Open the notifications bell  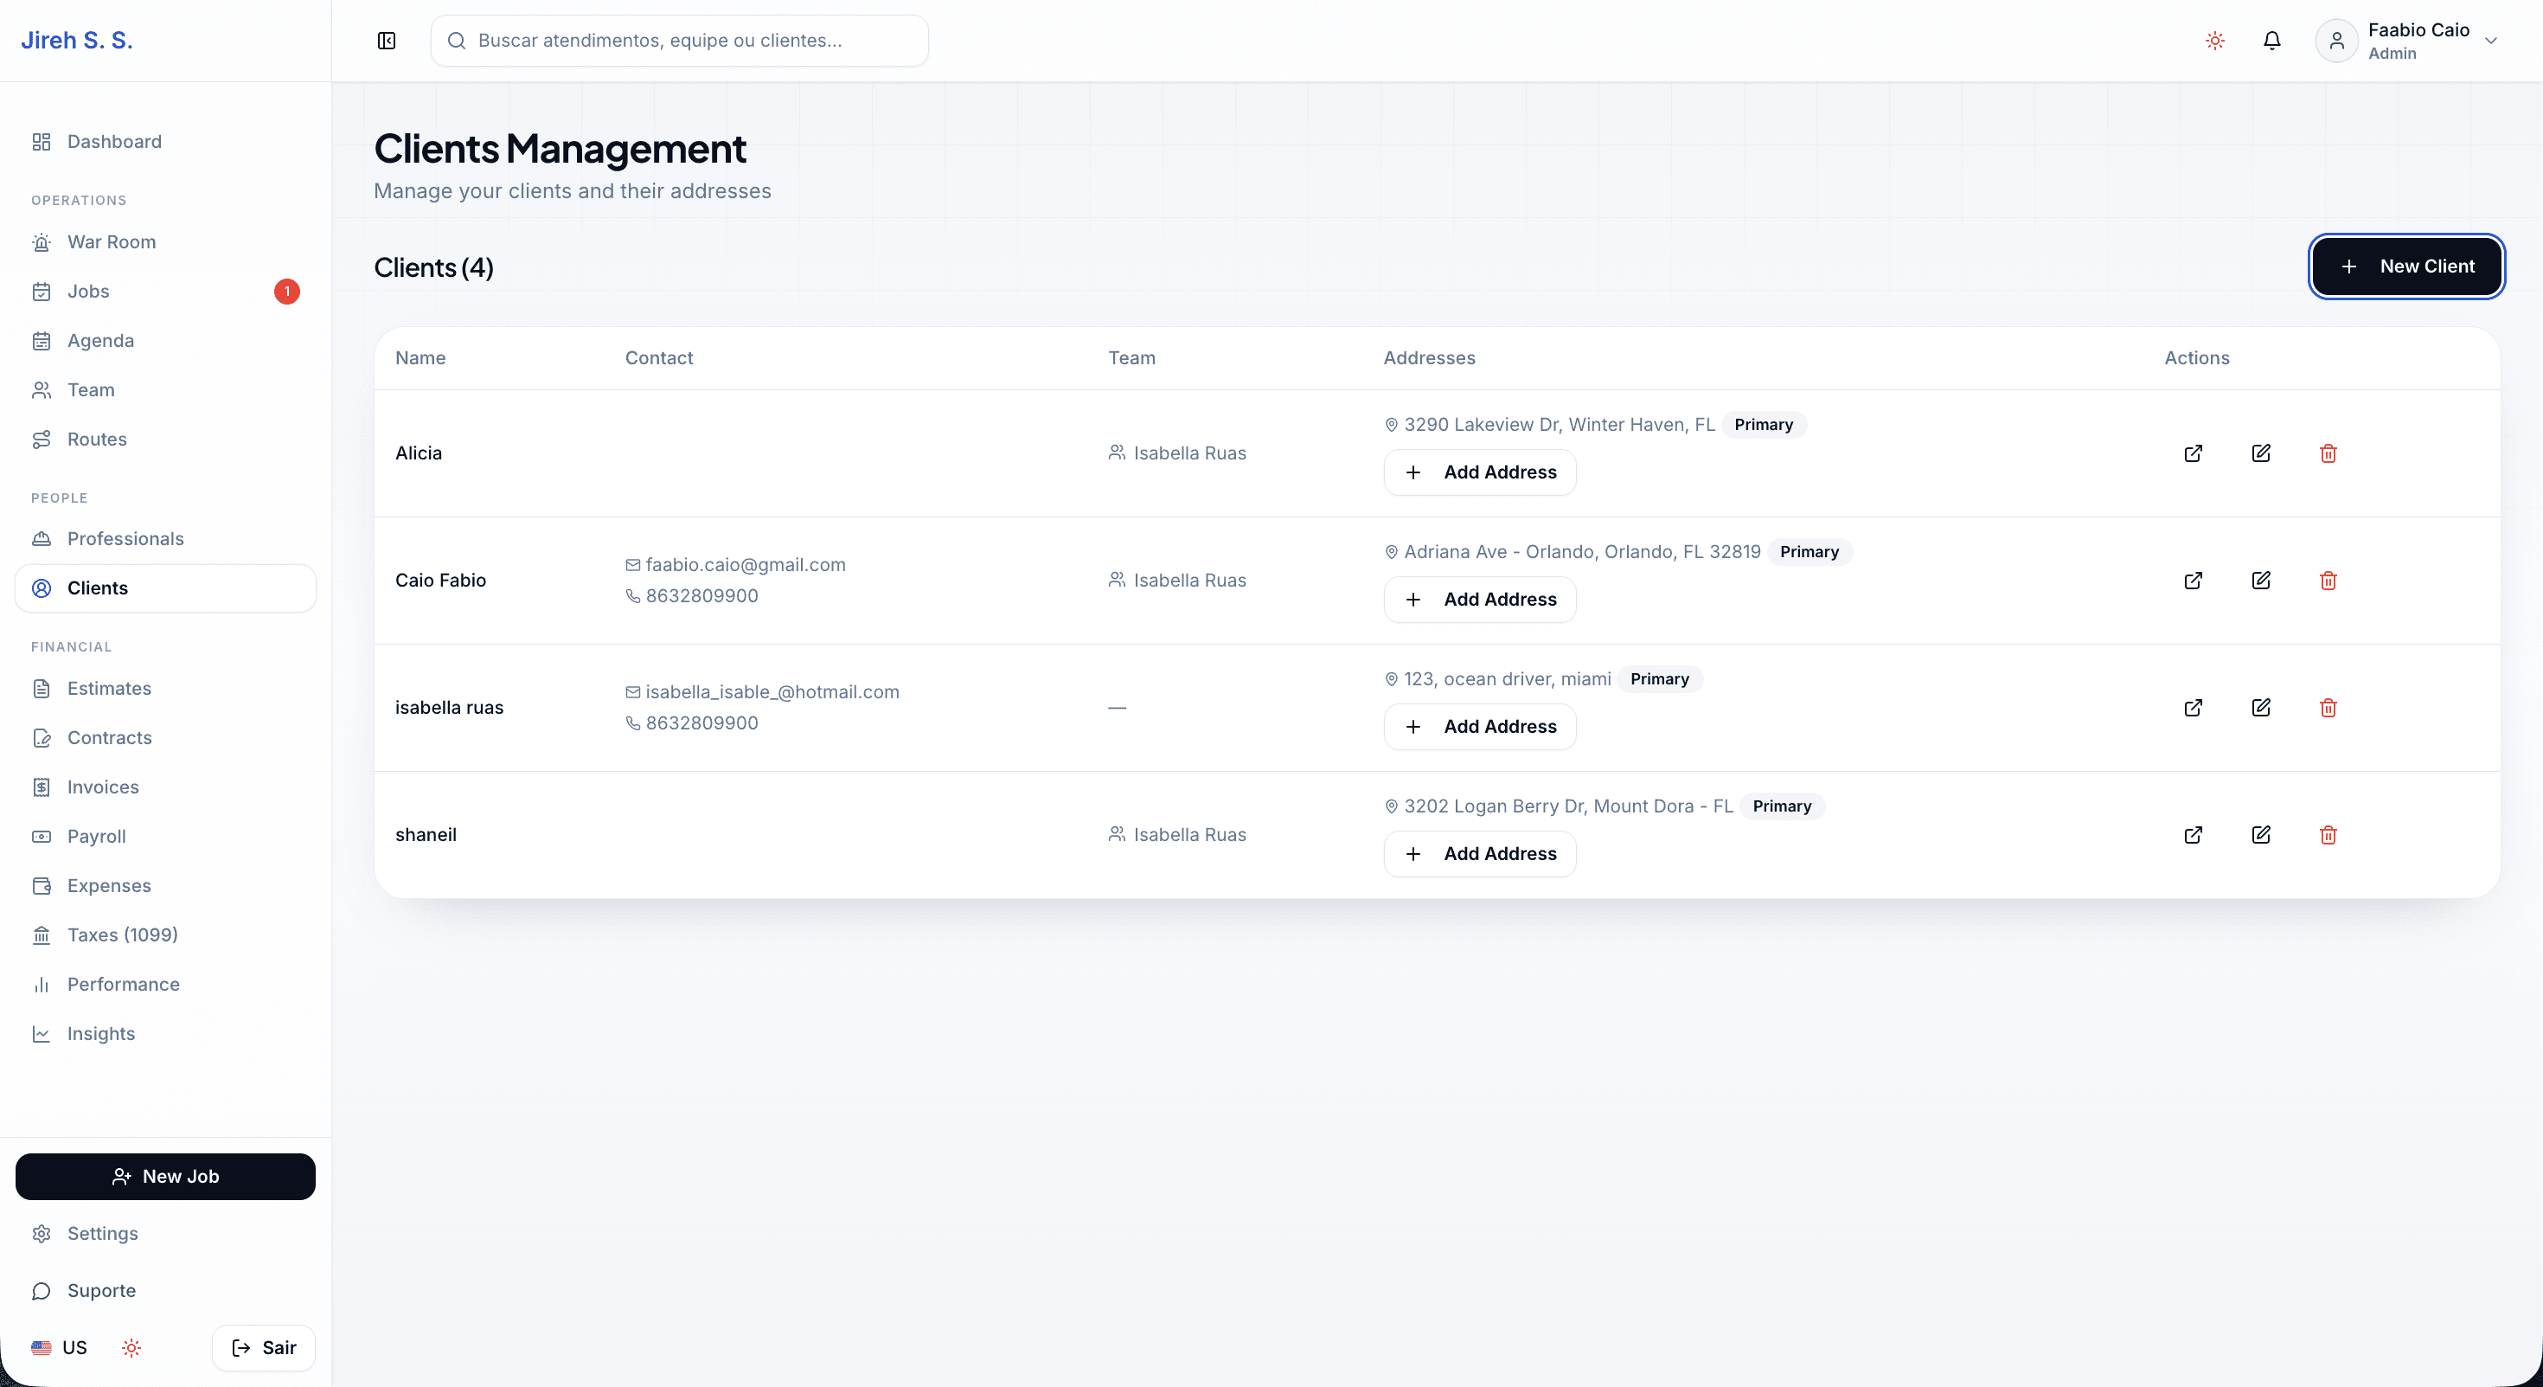[x=2271, y=41]
